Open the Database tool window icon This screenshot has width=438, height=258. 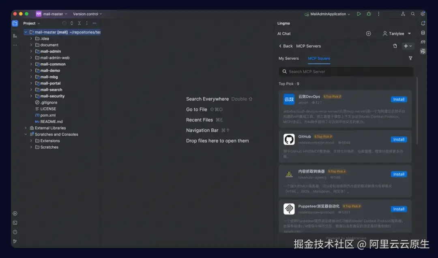coord(423,33)
